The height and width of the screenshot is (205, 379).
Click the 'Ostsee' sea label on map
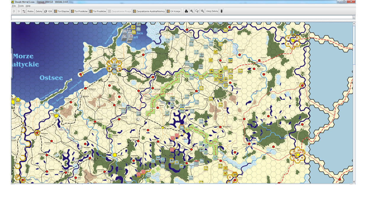(51, 78)
